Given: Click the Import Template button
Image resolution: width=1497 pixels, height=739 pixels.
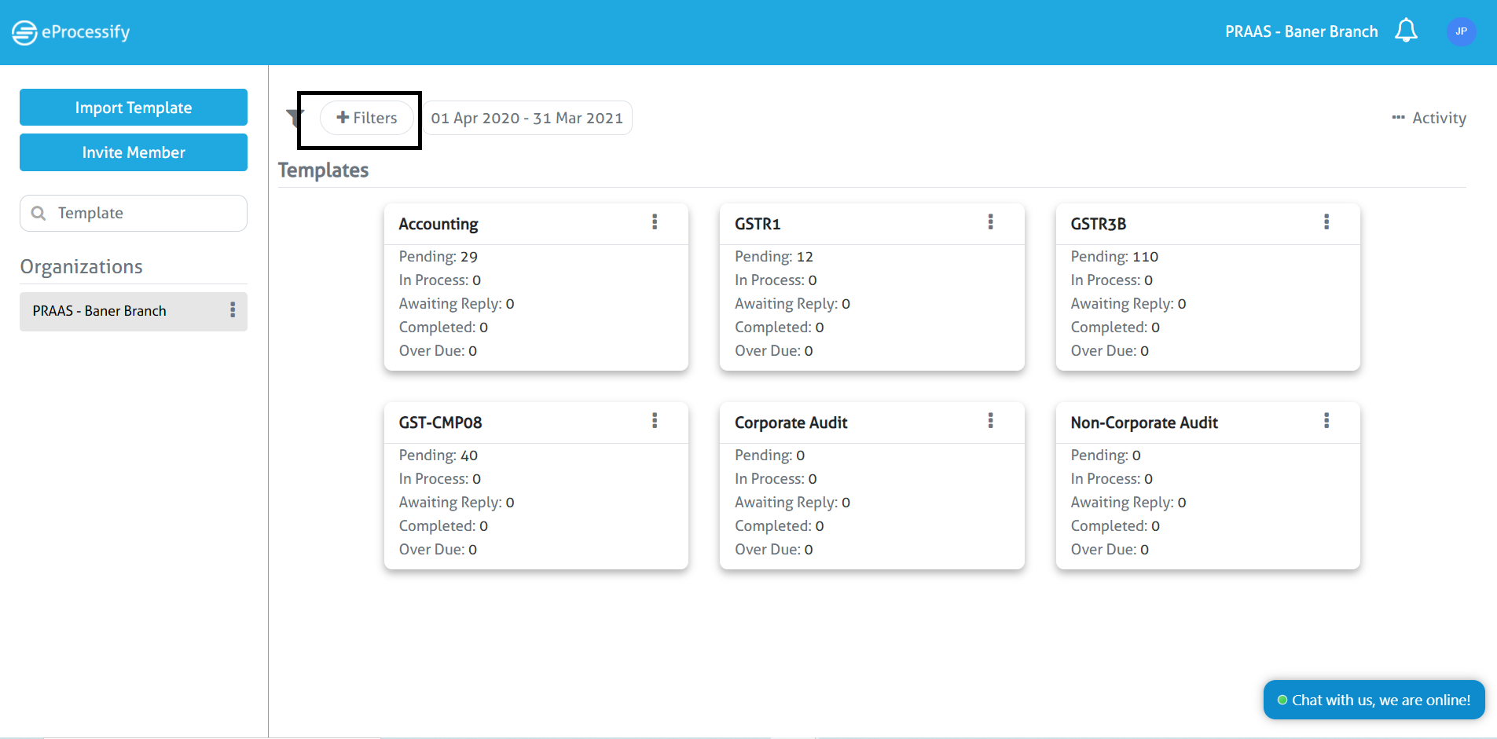Looking at the screenshot, I should (134, 108).
